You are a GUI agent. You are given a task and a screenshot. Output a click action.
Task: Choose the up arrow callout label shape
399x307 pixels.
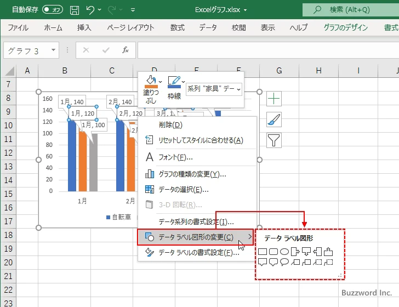pyautogui.click(x=328, y=252)
